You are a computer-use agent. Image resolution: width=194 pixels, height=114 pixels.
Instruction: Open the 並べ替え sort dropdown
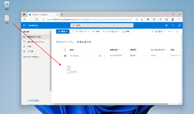pyautogui.click(x=158, y=32)
